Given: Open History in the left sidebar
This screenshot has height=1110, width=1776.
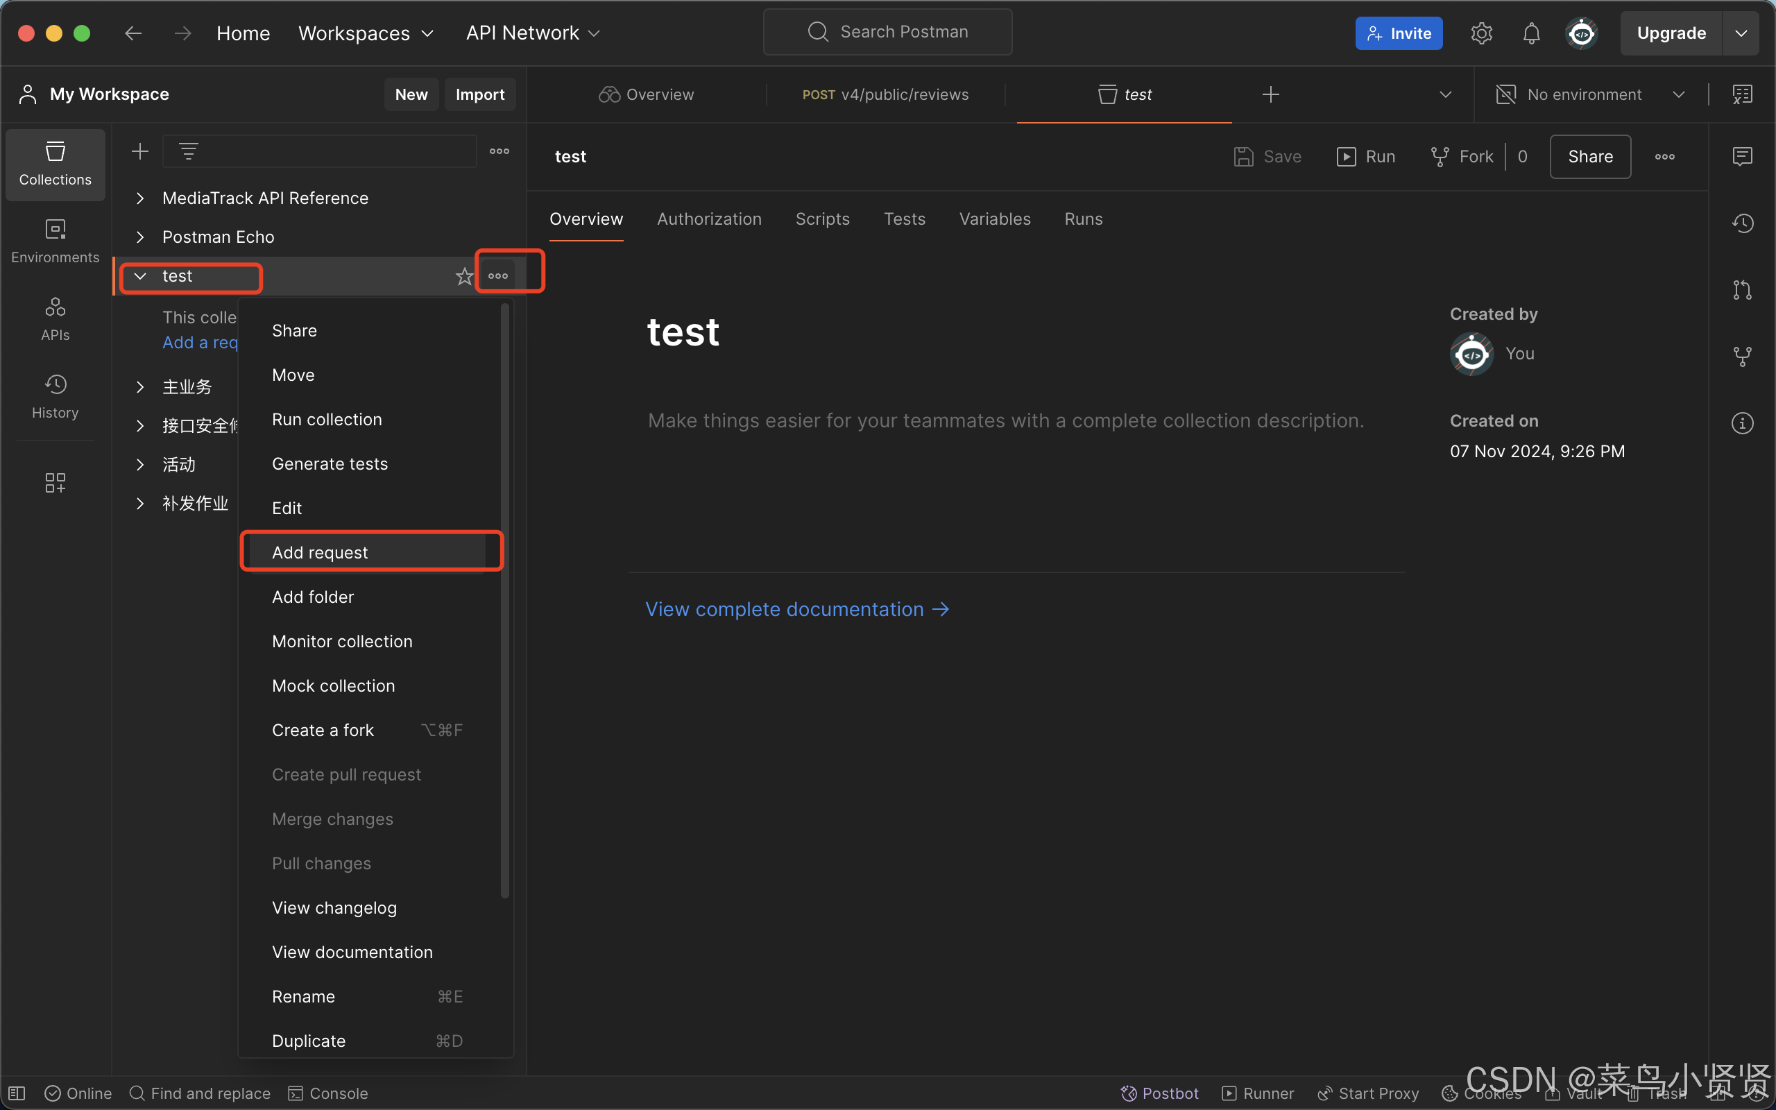Looking at the screenshot, I should 55,395.
